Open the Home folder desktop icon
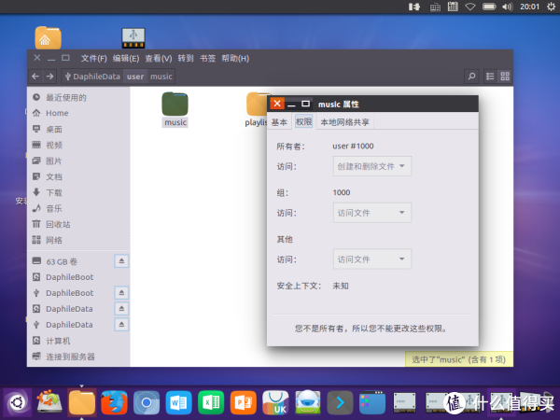This screenshot has width=560, height=420. click(x=49, y=37)
